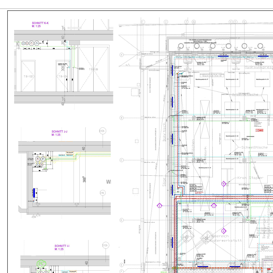Click the TB-1.06 double door label
This screenshot has width=273, height=273.
pyautogui.click(x=94, y=69)
